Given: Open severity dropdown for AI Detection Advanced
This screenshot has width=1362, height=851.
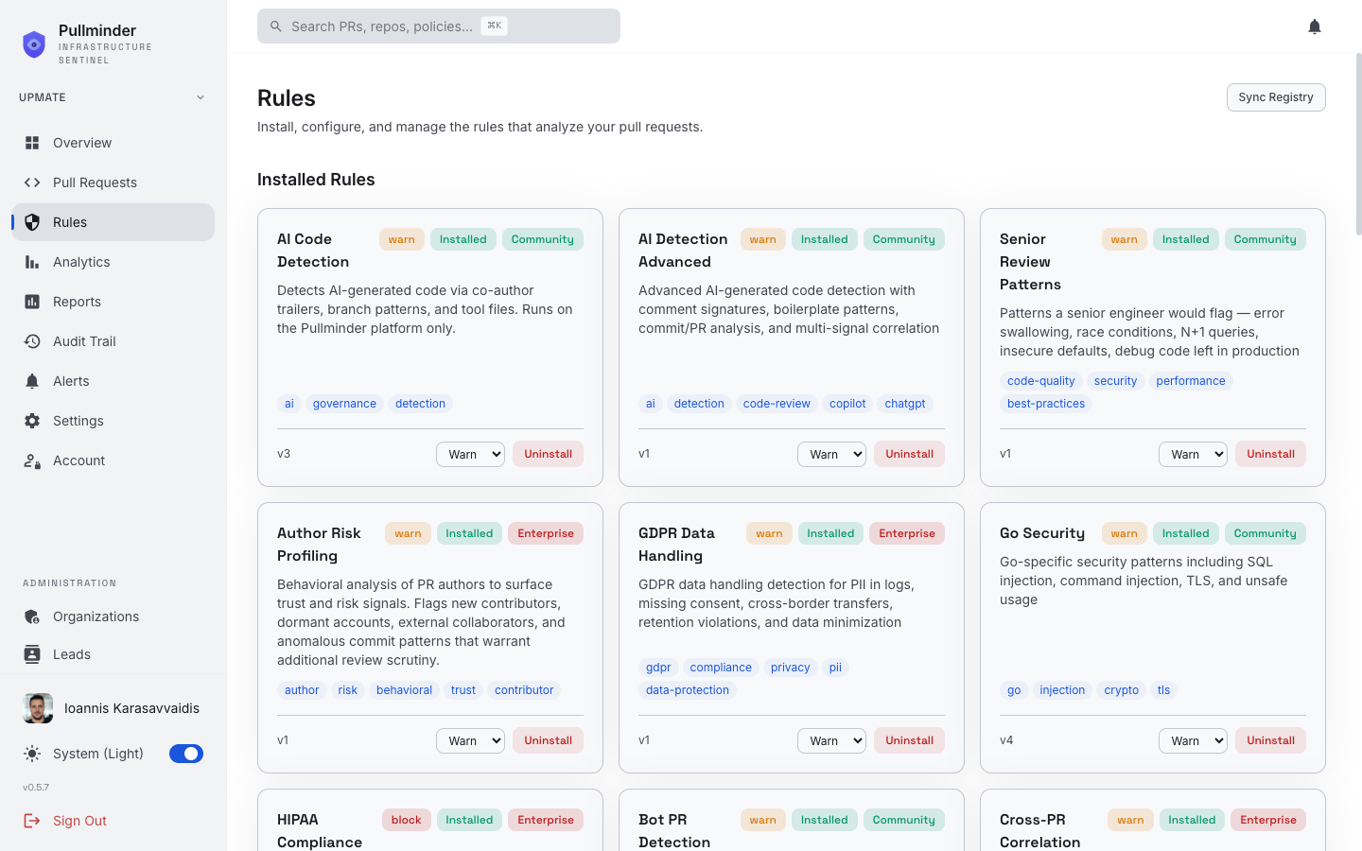Looking at the screenshot, I should click(x=831, y=454).
